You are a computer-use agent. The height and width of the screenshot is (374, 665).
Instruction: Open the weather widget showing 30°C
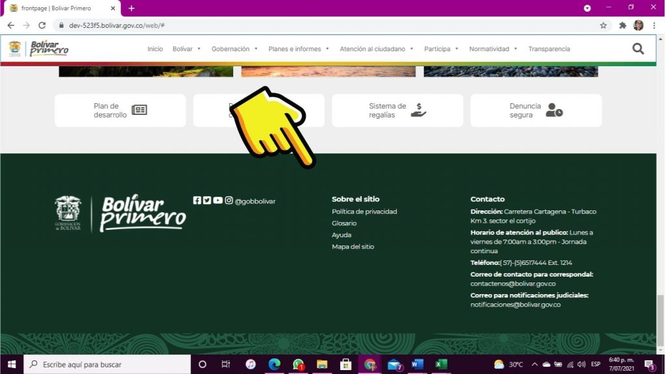[x=508, y=364]
